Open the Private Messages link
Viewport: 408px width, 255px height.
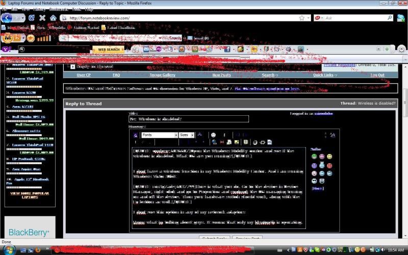tap(340, 65)
